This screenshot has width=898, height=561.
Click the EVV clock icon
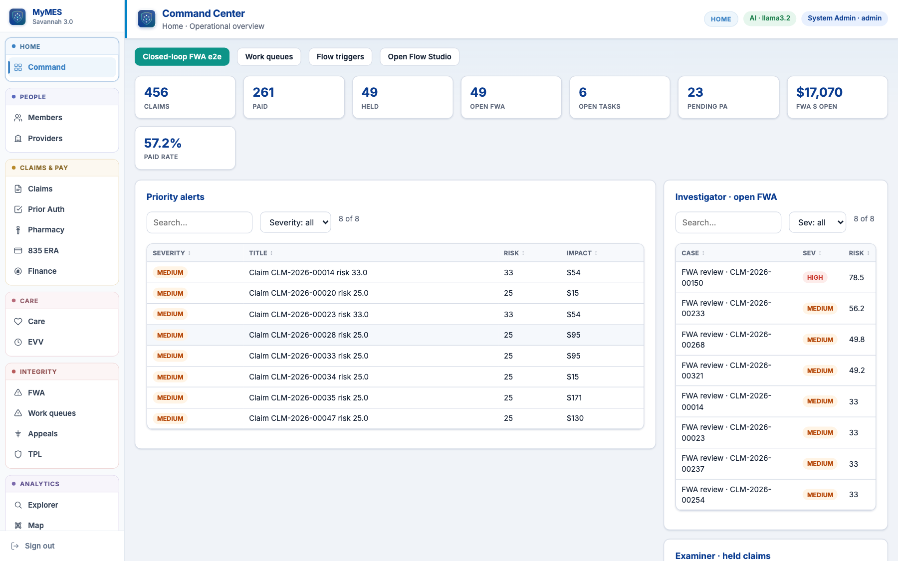click(18, 342)
